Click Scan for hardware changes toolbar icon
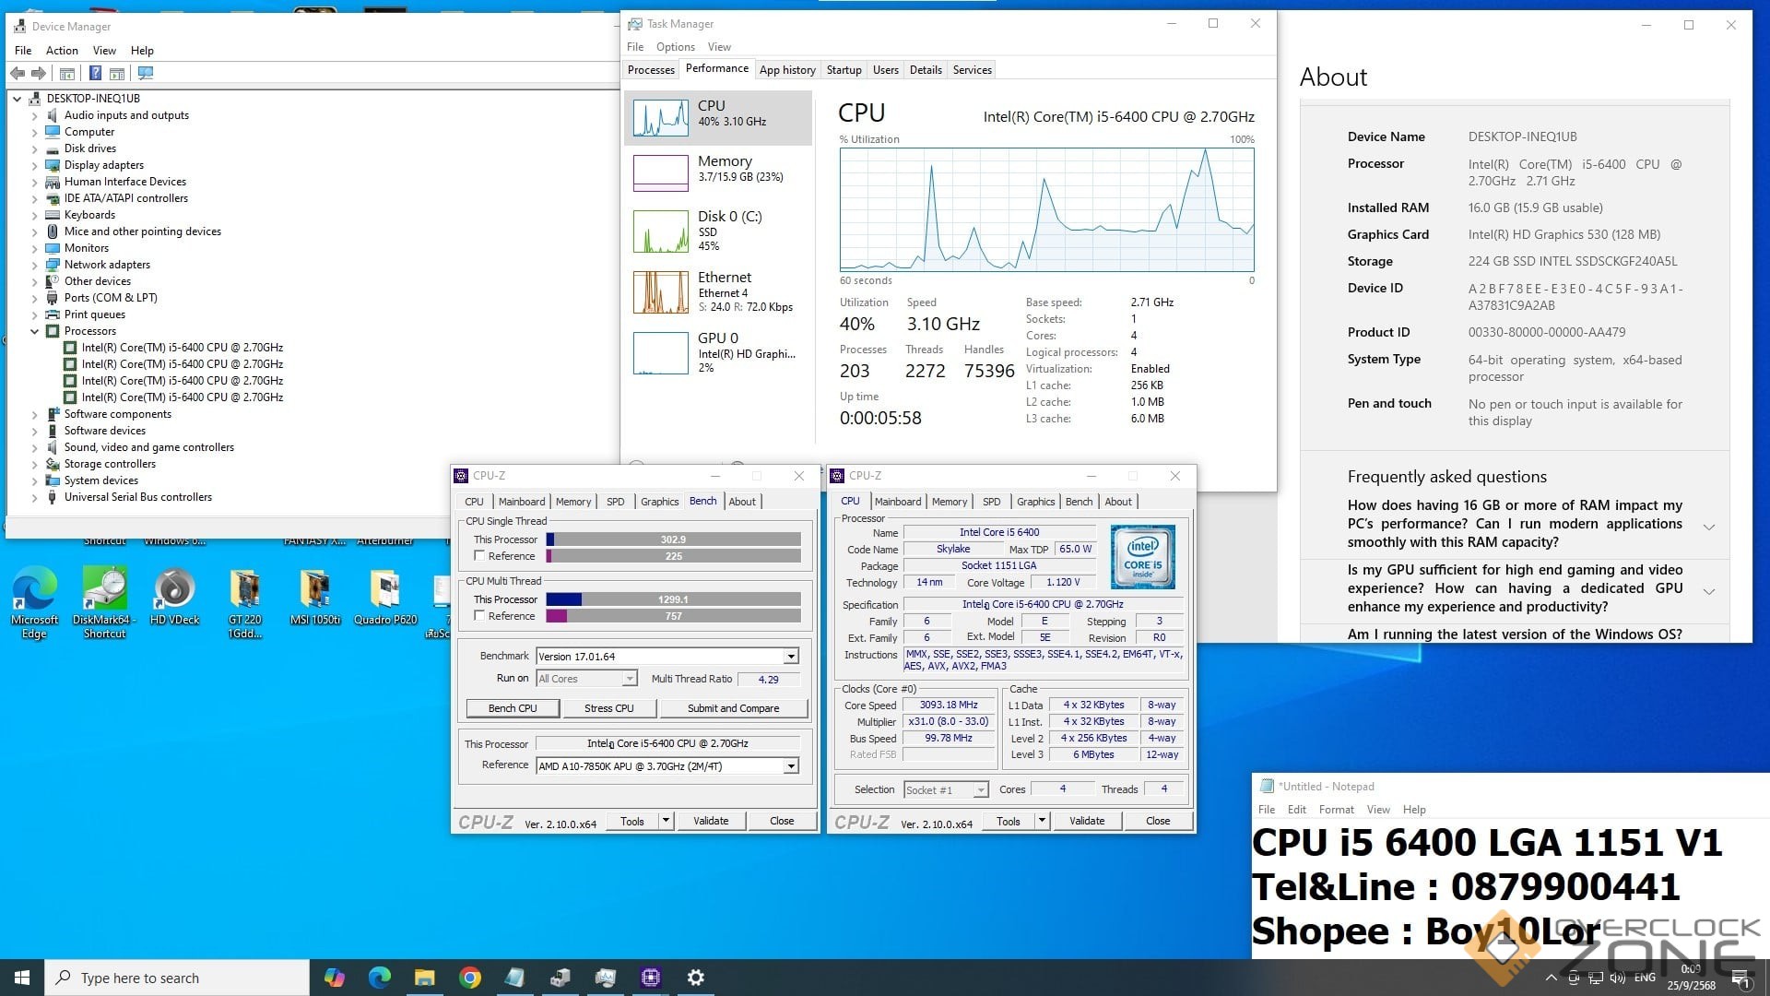The image size is (1770, 996). click(x=145, y=73)
